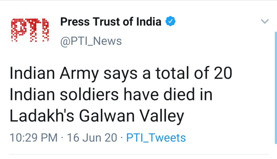Screen dimensions: 277x159
Task: Click the blue vertical scrollbar at right edge
Action: (276, 88)
